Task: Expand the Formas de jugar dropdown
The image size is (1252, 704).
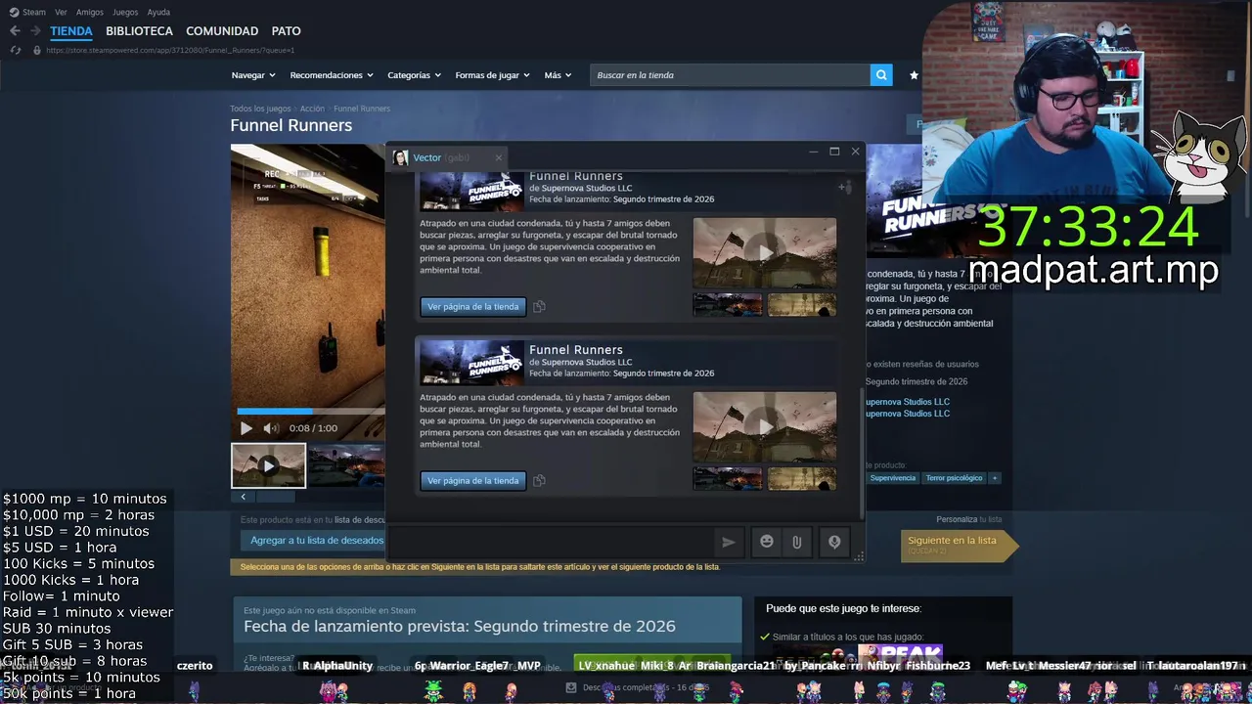Action: (492, 75)
